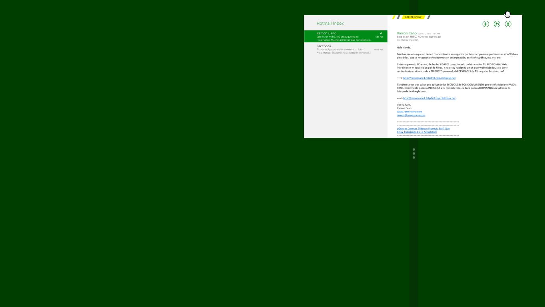
Task: Open '¿Quieres Conocer El Nuevo Proyecto' link
Action: point(423,129)
